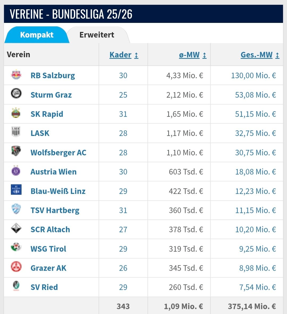The image size is (287, 314).
Task: Click the SCR Altach diamond crest
Action: [16, 228]
